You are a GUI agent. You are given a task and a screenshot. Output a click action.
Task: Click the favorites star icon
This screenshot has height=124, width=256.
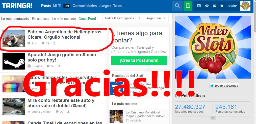pyautogui.click(x=222, y=6)
